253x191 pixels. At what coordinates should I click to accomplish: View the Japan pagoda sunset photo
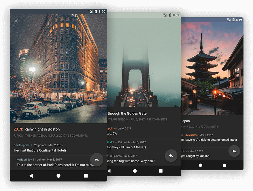[x=212, y=69]
